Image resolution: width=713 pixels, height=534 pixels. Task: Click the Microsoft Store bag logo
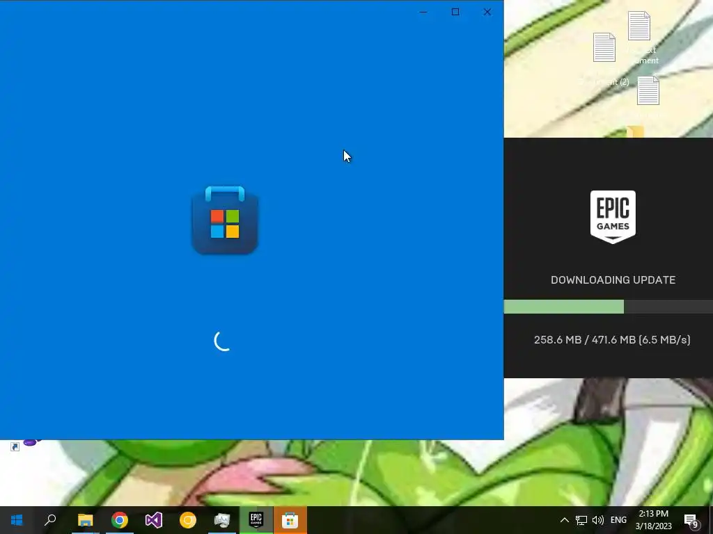(x=225, y=220)
